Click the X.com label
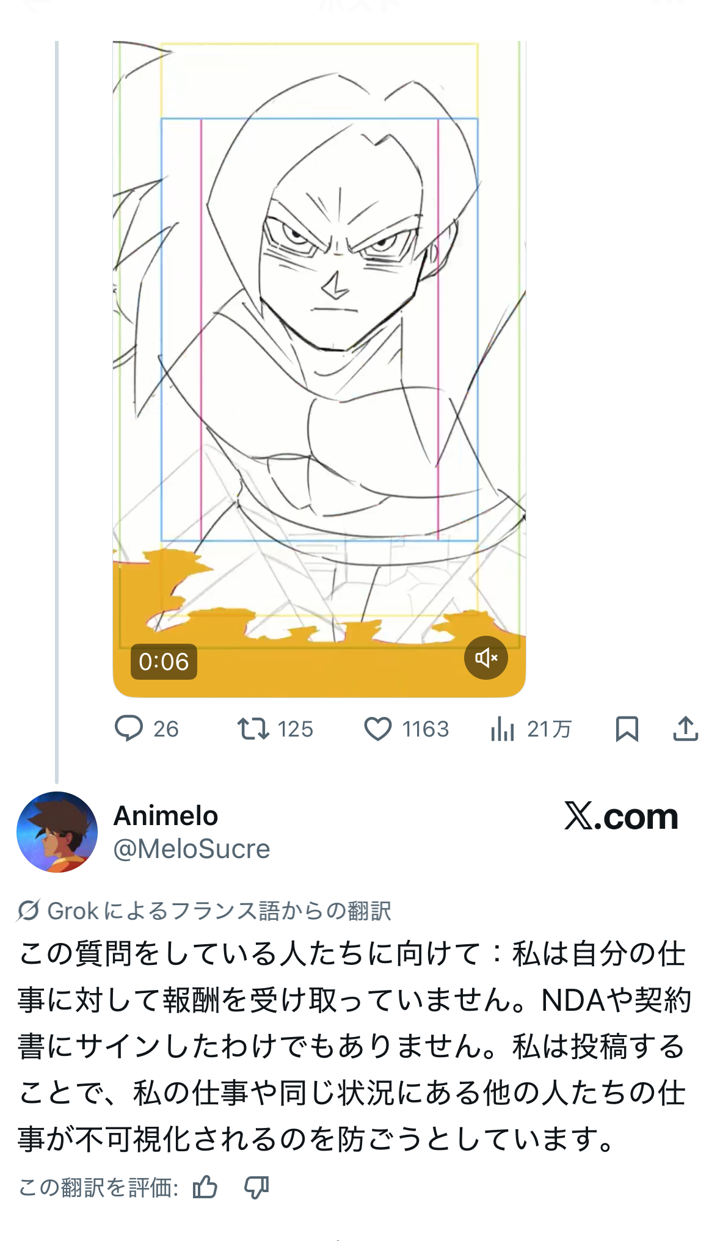 (620, 817)
